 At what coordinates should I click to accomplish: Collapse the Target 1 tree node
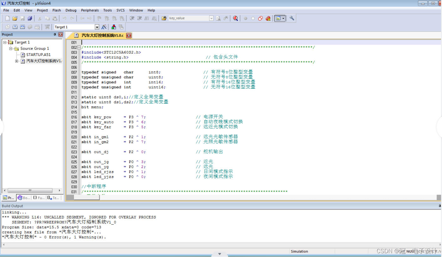click(x=5, y=42)
